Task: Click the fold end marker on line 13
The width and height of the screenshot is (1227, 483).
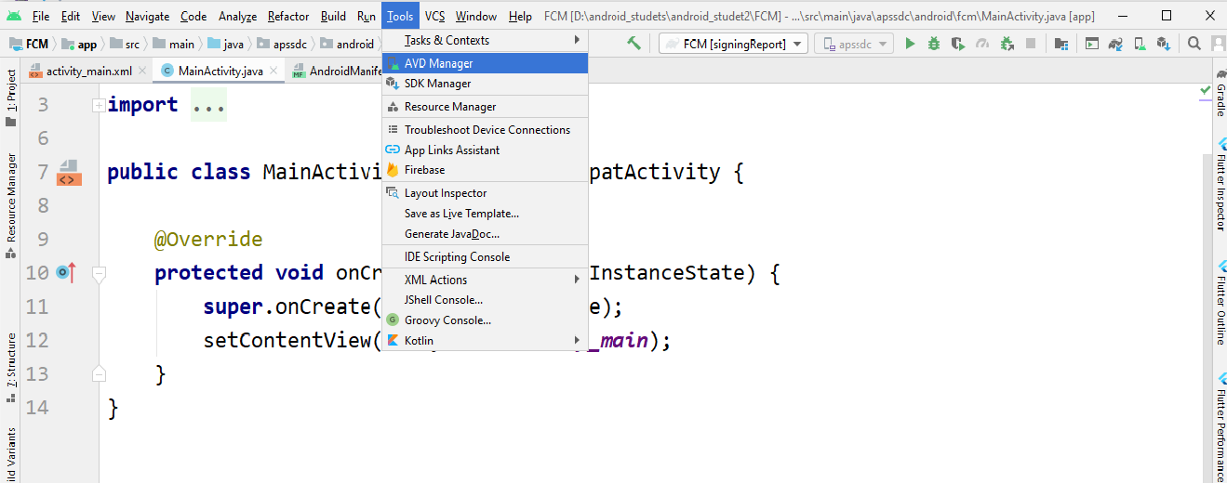Action: click(x=99, y=373)
